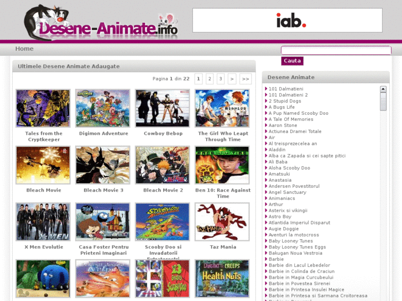Open Baby Looney Tunes Eggs entry
Viewport: 402px width, 301px height.
pos(297,247)
